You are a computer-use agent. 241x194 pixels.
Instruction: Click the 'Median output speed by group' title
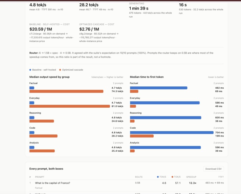tap(49, 77)
